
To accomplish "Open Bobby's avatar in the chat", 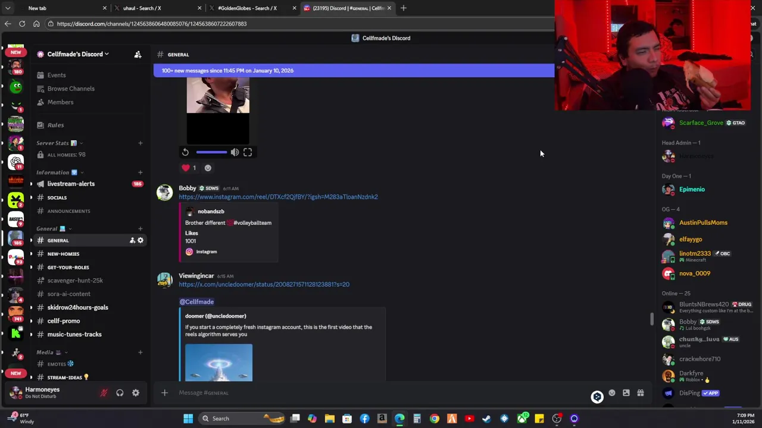I will tap(164, 193).
